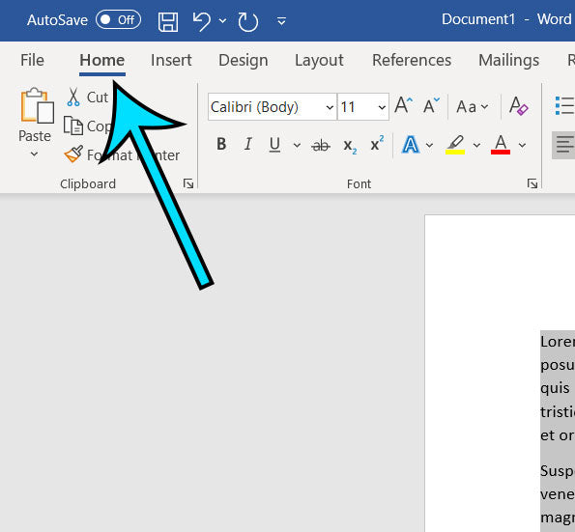Expand the Paste options arrow

(x=34, y=154)
